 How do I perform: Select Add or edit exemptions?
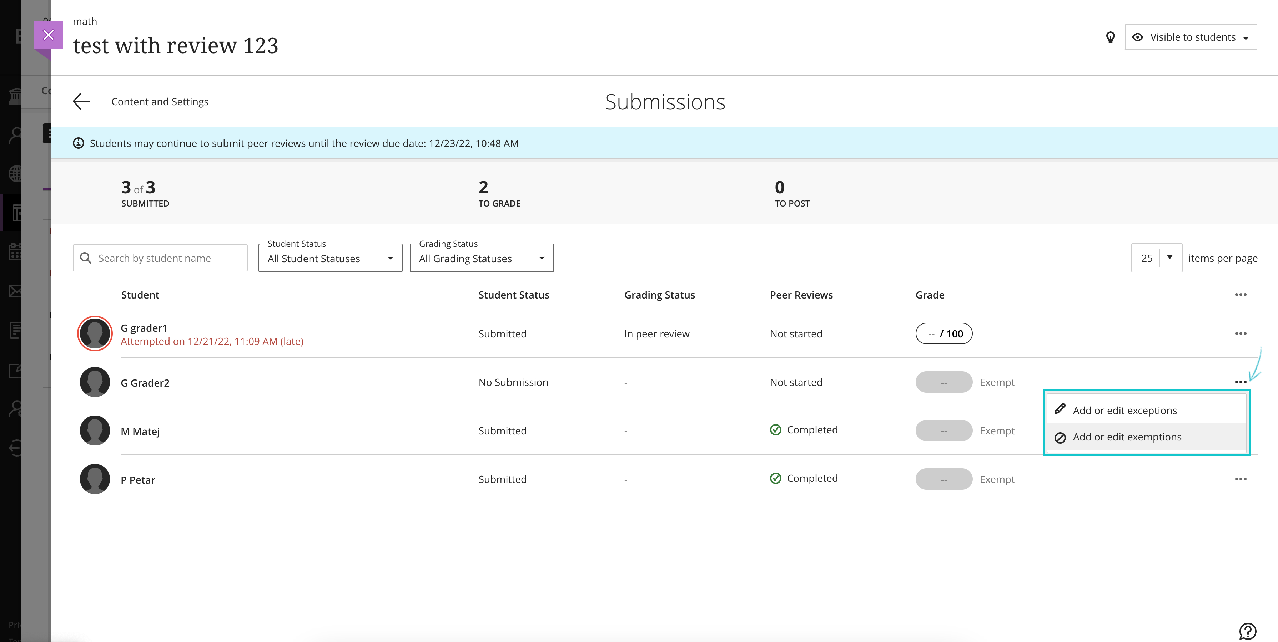click(1127, 437)
